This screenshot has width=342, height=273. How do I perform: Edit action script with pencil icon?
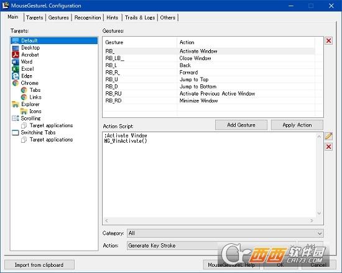pos(329,136)
